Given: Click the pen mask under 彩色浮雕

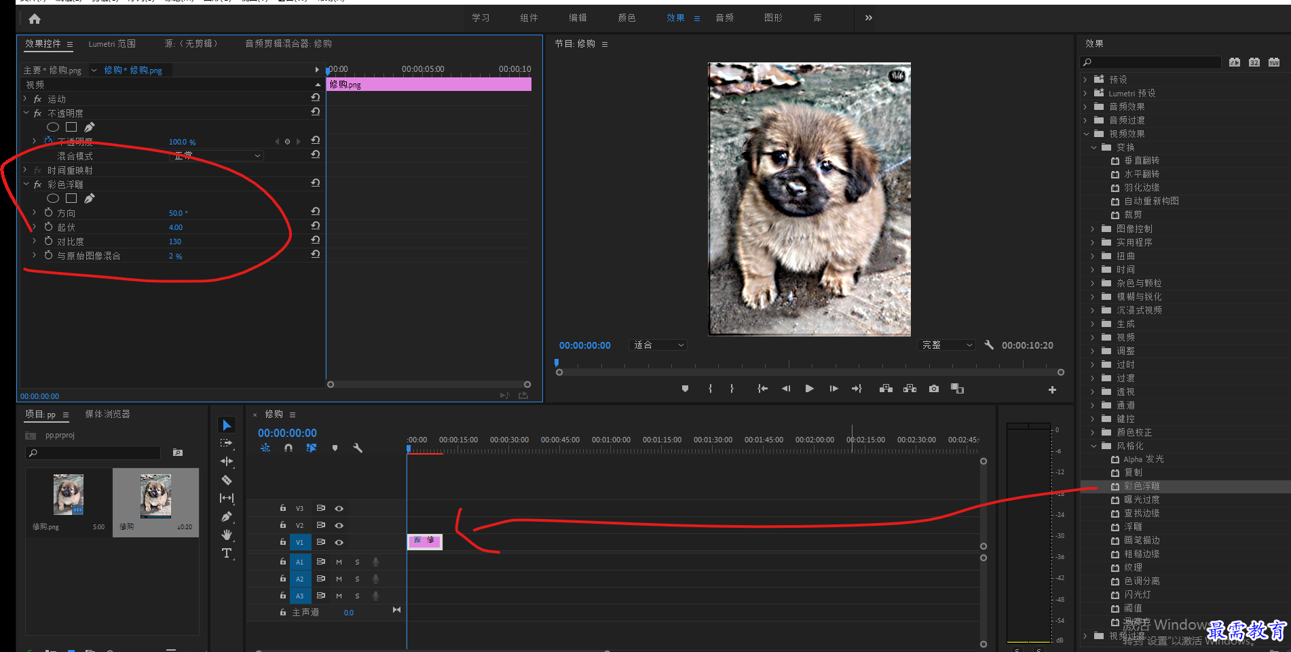Looking at the screenshot, I should (x=90, y=198).
